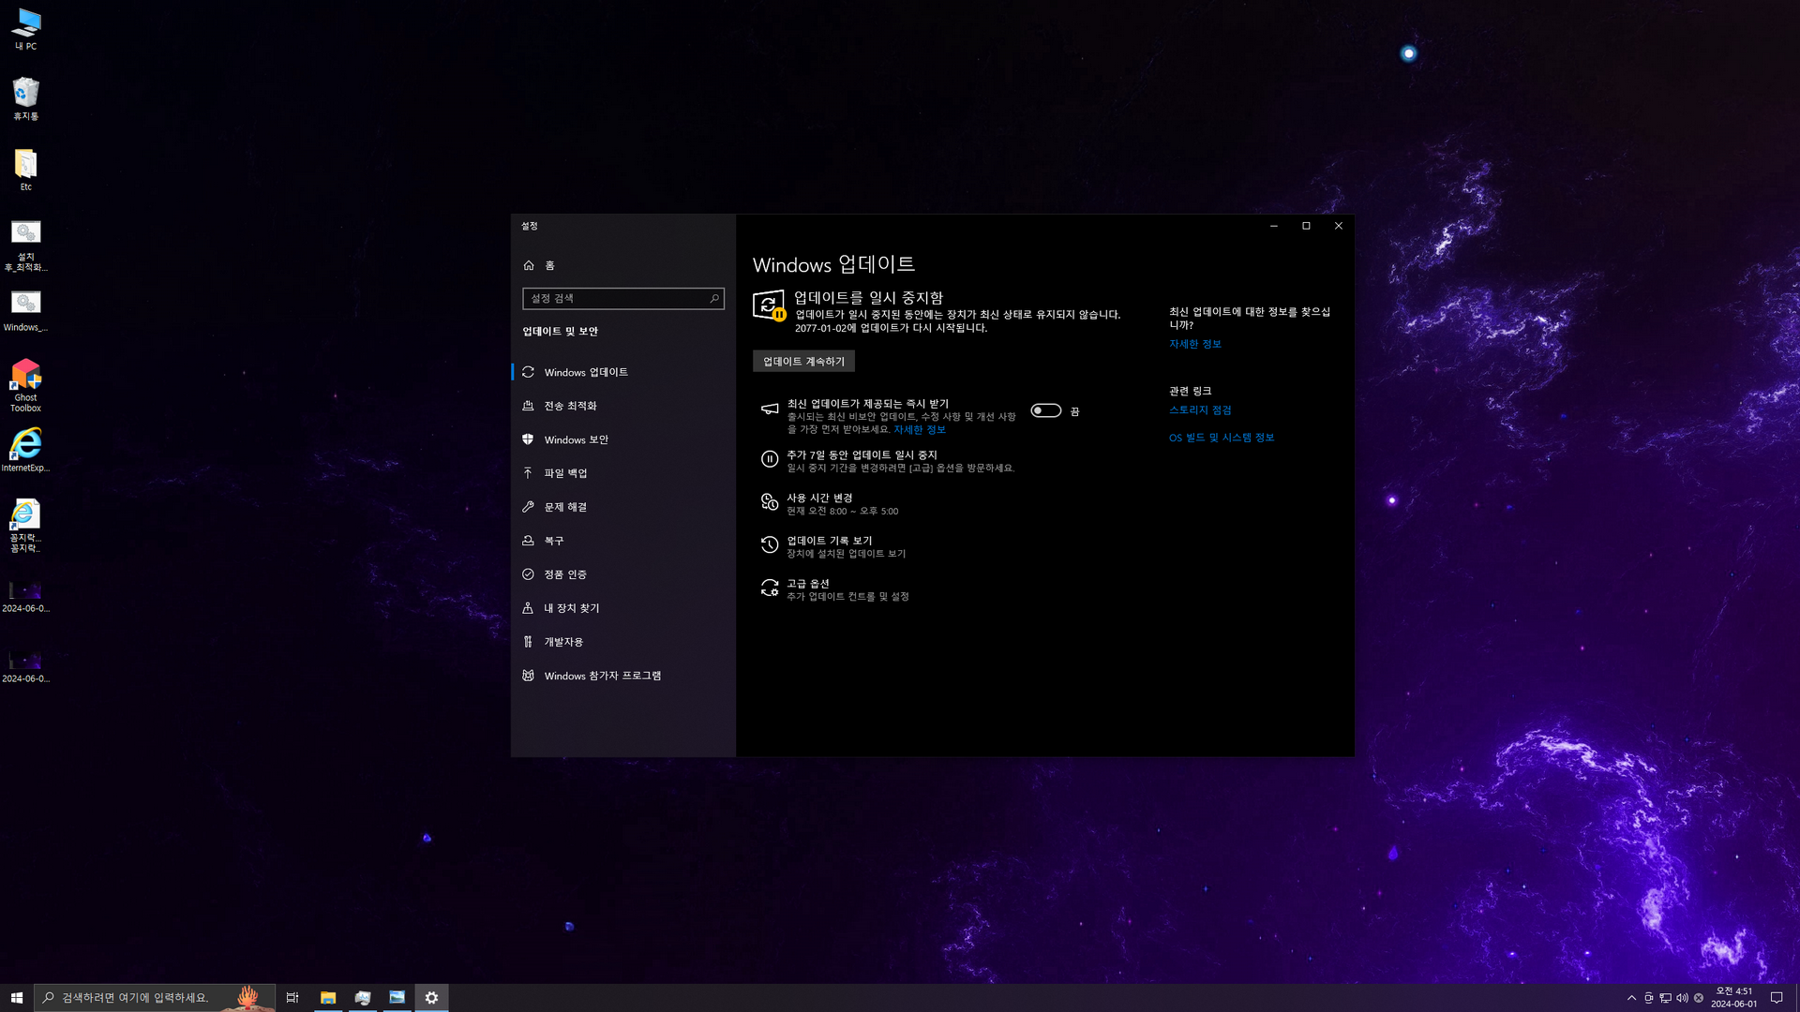Image resolution: width=1800 pixels, height=1012 pixels.
Task: Click the 설정 검색 search field
Action: [x=617, y=299]
